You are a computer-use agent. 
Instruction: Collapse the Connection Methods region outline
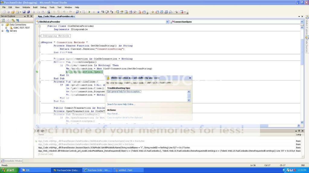[x=40, y=42]
